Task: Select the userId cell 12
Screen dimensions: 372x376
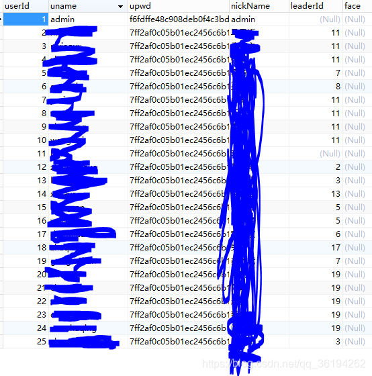Action: pyautogui.click(x=26, y=167)
